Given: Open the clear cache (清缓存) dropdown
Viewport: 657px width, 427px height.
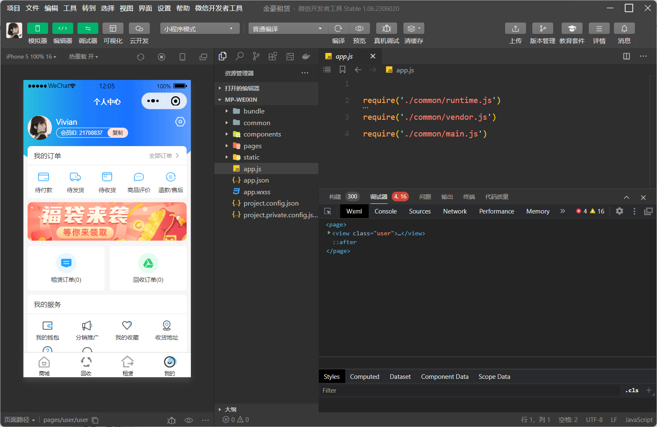Looking at the screenshot, I should pyautogui.click(x=414, y=28).
